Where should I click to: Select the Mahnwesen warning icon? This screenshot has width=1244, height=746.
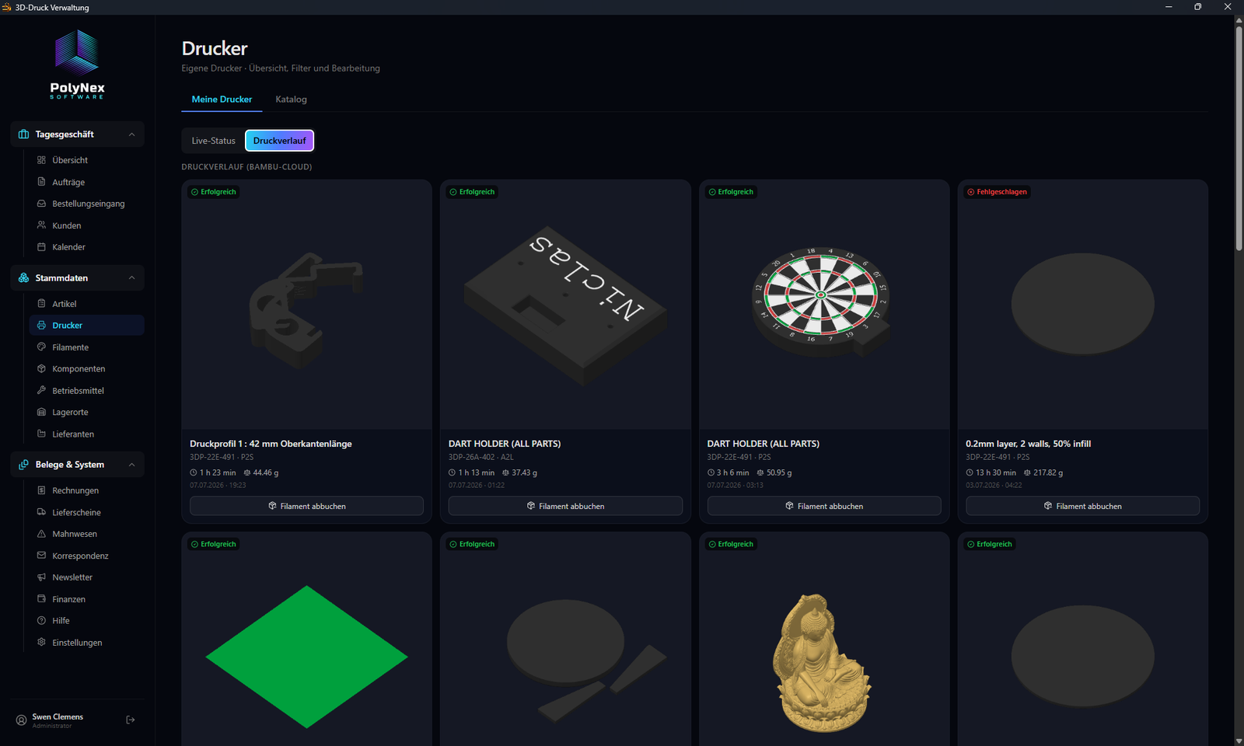pyautogui.click(x=42, y=534)
